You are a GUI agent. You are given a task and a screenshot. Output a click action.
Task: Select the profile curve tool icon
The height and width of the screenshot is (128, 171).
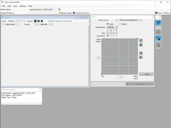tap(158, 23)
